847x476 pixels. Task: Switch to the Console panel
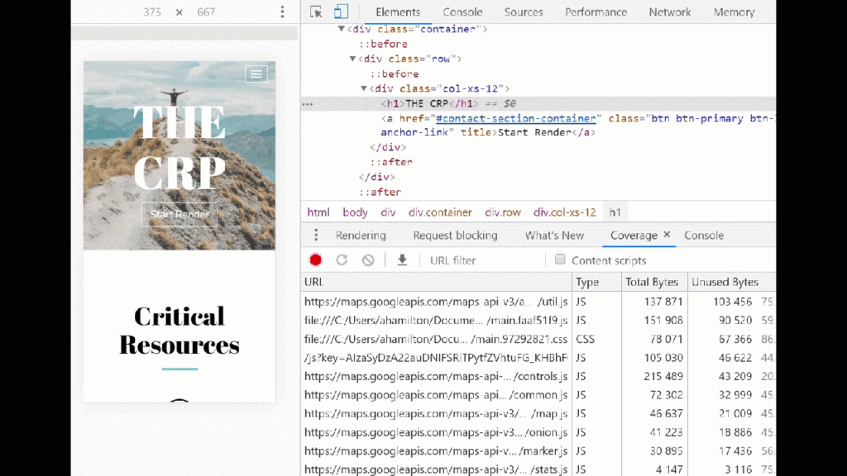click(462, 12)
